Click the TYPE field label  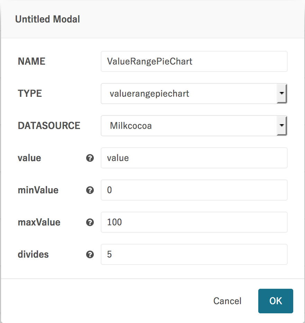click(x=30, y=93)
